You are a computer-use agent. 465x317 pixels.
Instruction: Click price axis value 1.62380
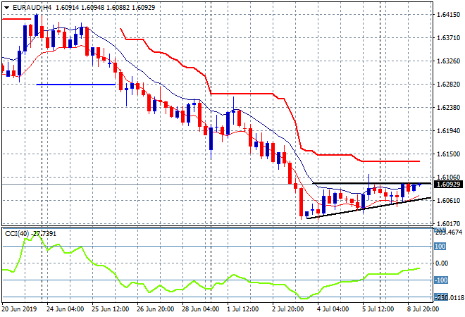(x=448, y=107)
